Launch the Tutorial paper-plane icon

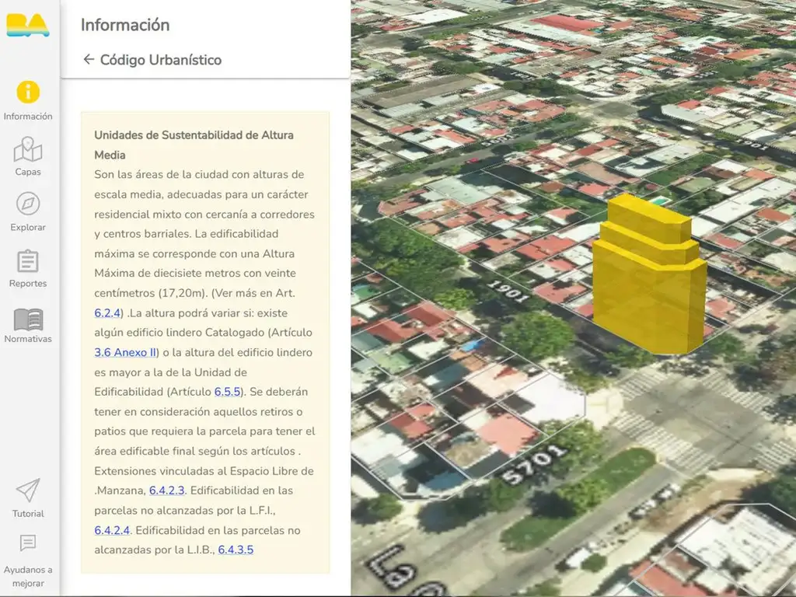pos(28,497)
